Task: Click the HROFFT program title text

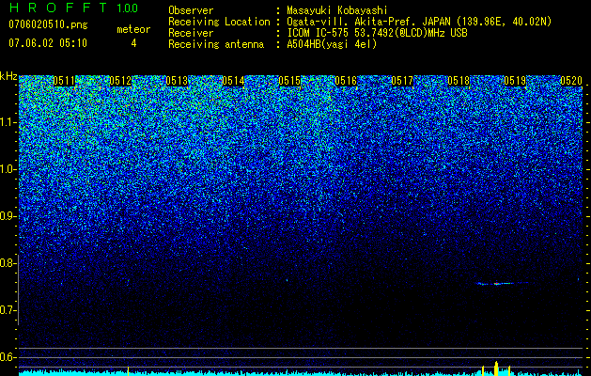Action: tap(58, 8)
